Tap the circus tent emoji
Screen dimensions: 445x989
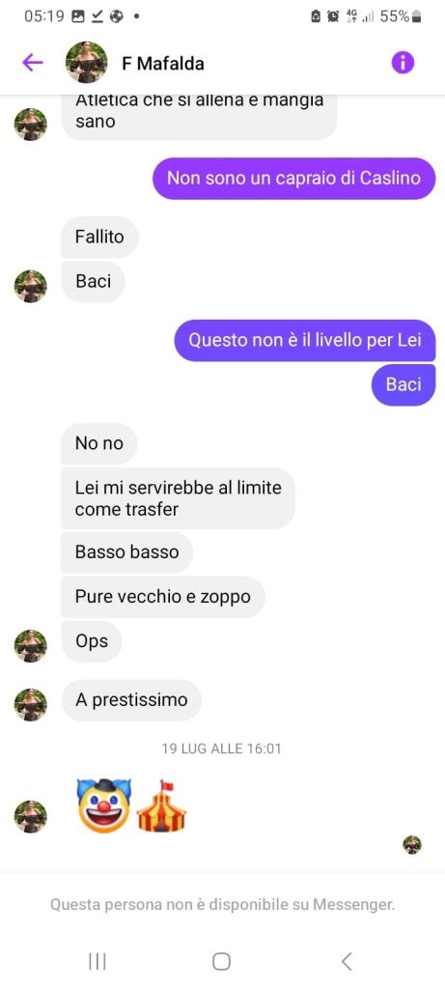pos(161,805)
